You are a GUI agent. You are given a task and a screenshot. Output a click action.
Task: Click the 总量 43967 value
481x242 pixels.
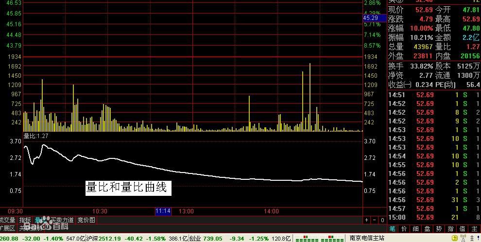tap(423, 47)
